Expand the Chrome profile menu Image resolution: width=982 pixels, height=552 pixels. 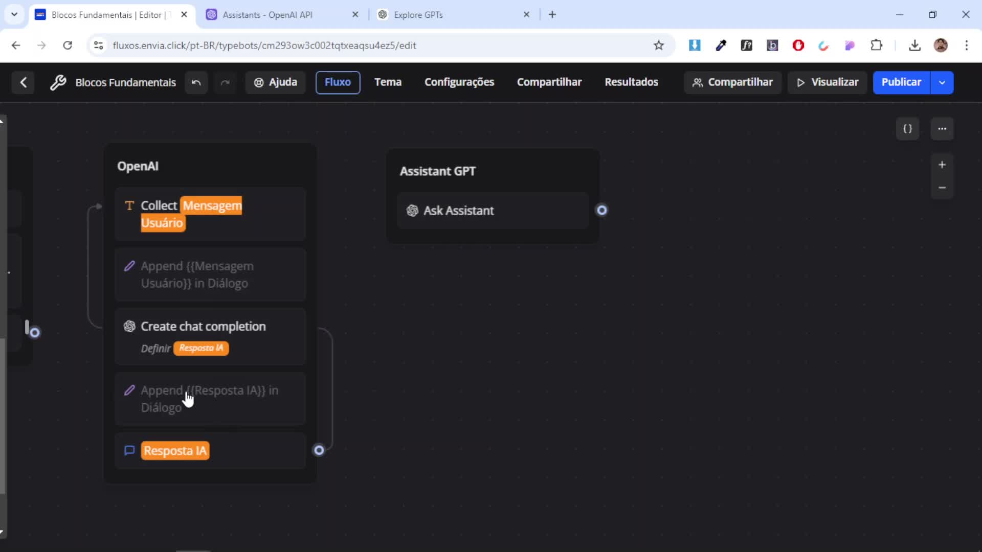(942, 45)
